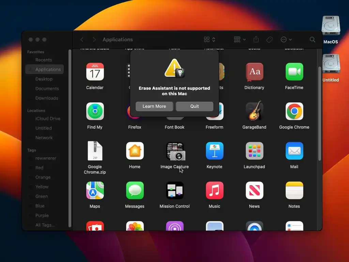The width and height of the screenshot is (349, 262).
Task: Open Desktop from sidebar favorites
Action: click(45, 79)
